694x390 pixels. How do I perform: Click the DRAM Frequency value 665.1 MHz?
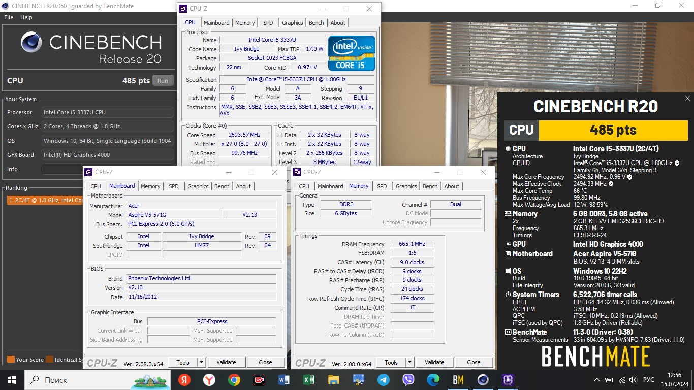(412, 244)
